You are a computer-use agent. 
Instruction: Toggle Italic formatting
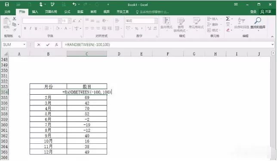coord(31,28)
